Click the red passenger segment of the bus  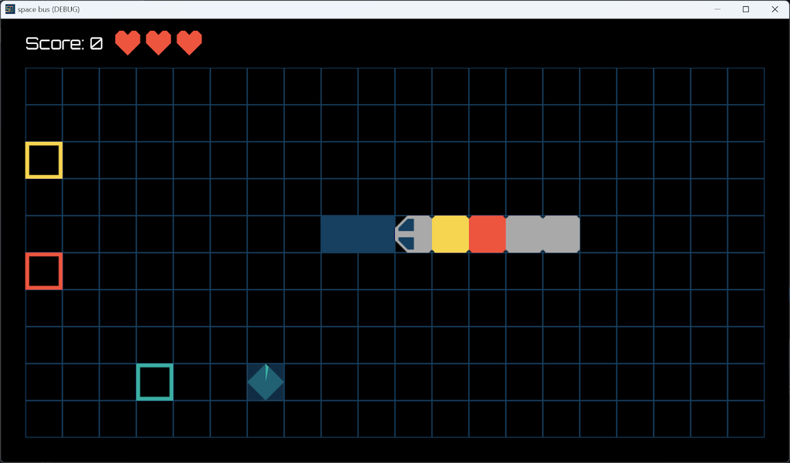(x=488, y=234)
